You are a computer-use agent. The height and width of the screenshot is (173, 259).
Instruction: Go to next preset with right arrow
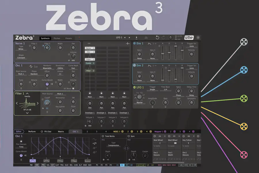(x=129, y=37)
